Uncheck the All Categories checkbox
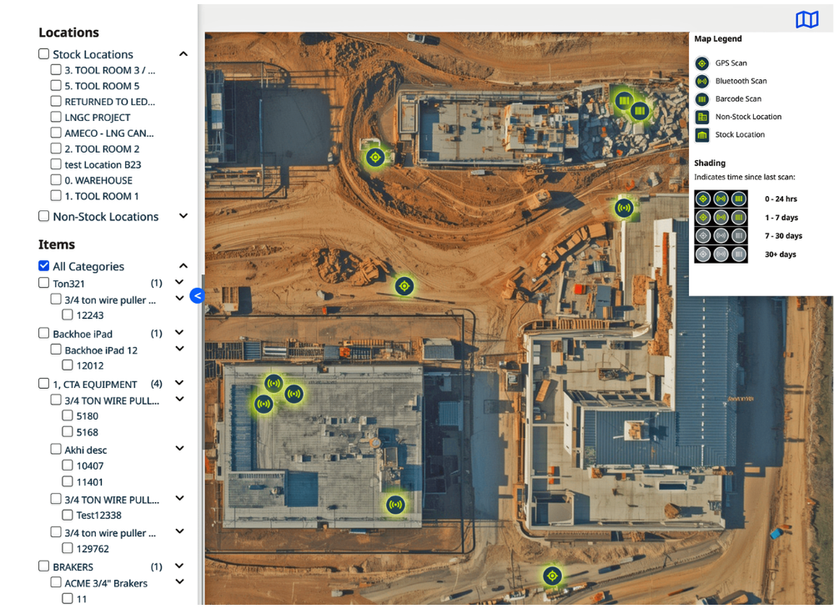834x609 pixels. pyautogui.click(x=44, y=266)
